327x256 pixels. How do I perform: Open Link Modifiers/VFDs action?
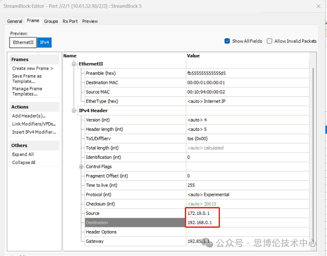point(34,124)
